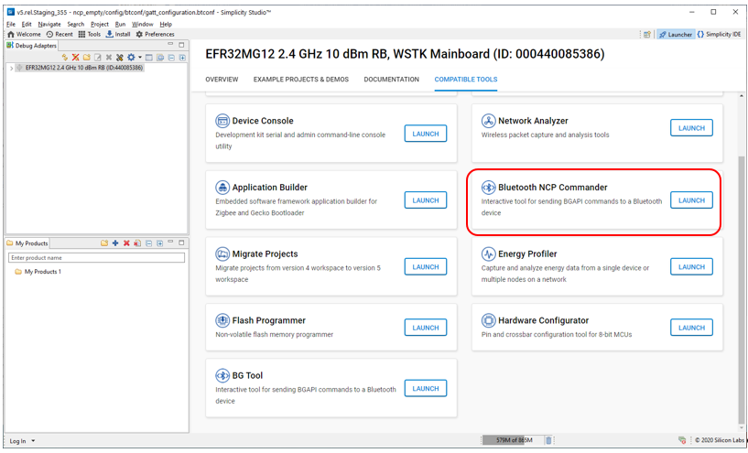Launch Bluetooth NCP Commander
This screenshot has width=748, height=453.
(691, 200)
